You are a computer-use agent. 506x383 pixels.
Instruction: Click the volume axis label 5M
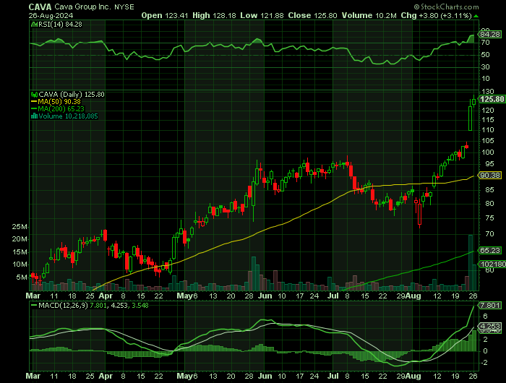click(22, 277)
